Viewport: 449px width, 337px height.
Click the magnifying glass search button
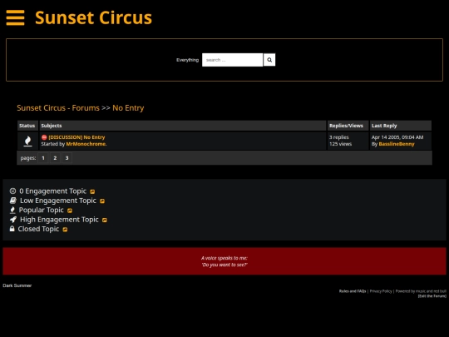[269, 60]
